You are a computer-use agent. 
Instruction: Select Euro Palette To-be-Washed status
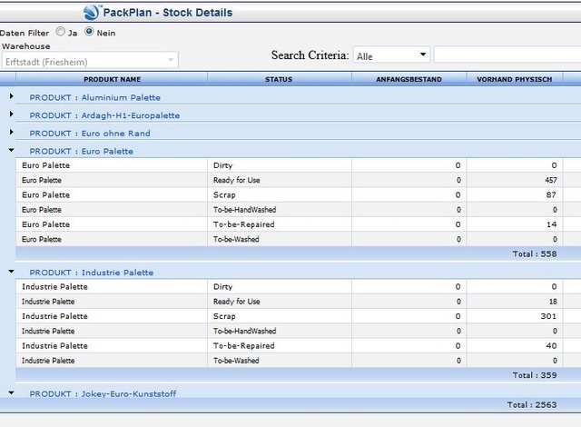click(x=280, y=240)
